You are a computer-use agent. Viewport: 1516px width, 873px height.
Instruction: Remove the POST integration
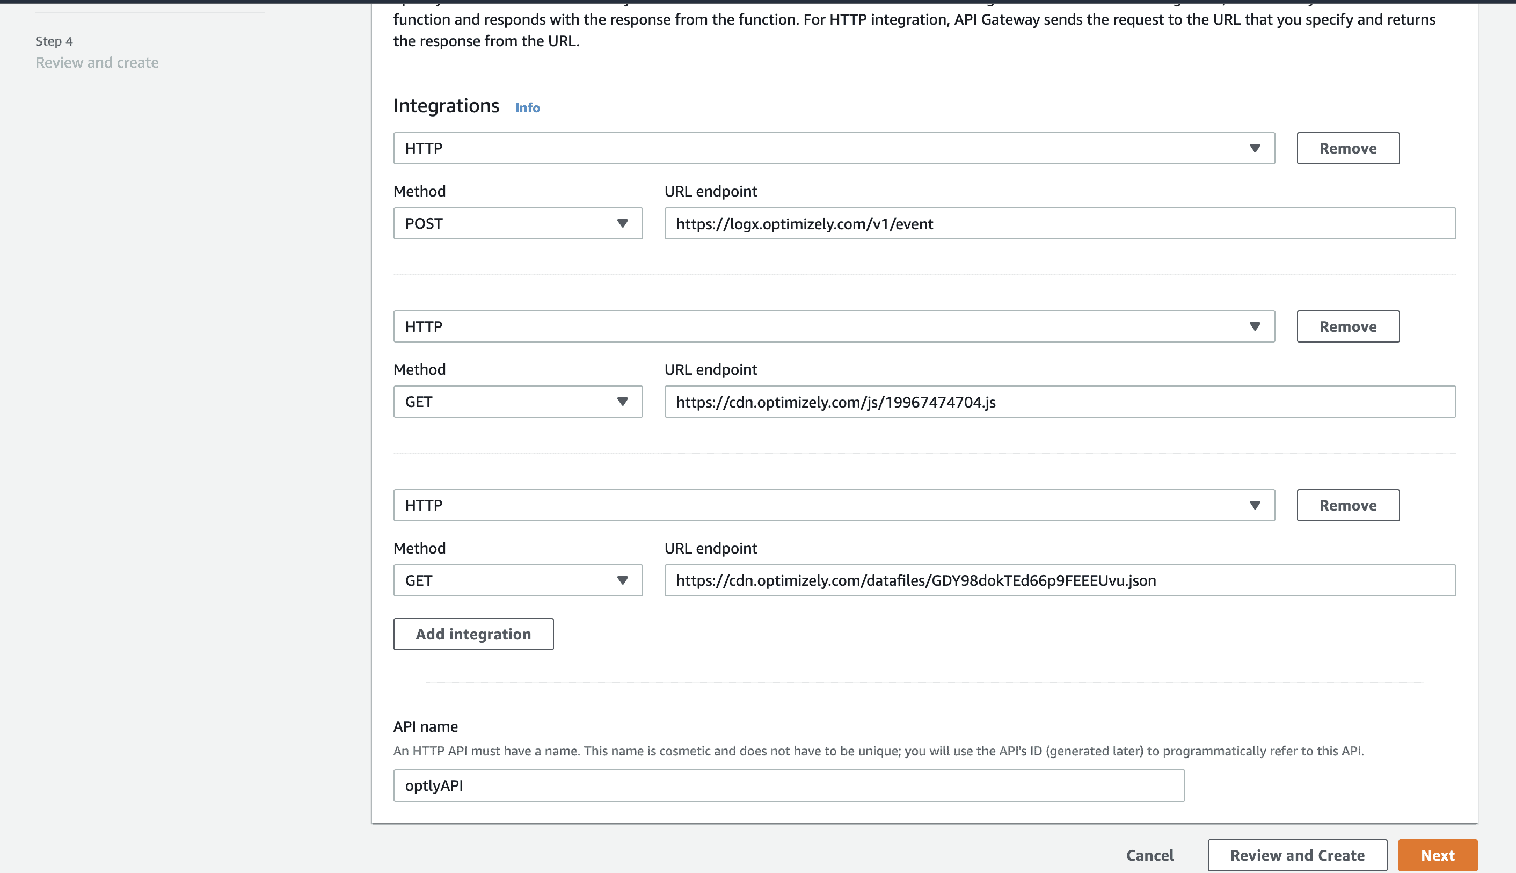coord(1347,148)
